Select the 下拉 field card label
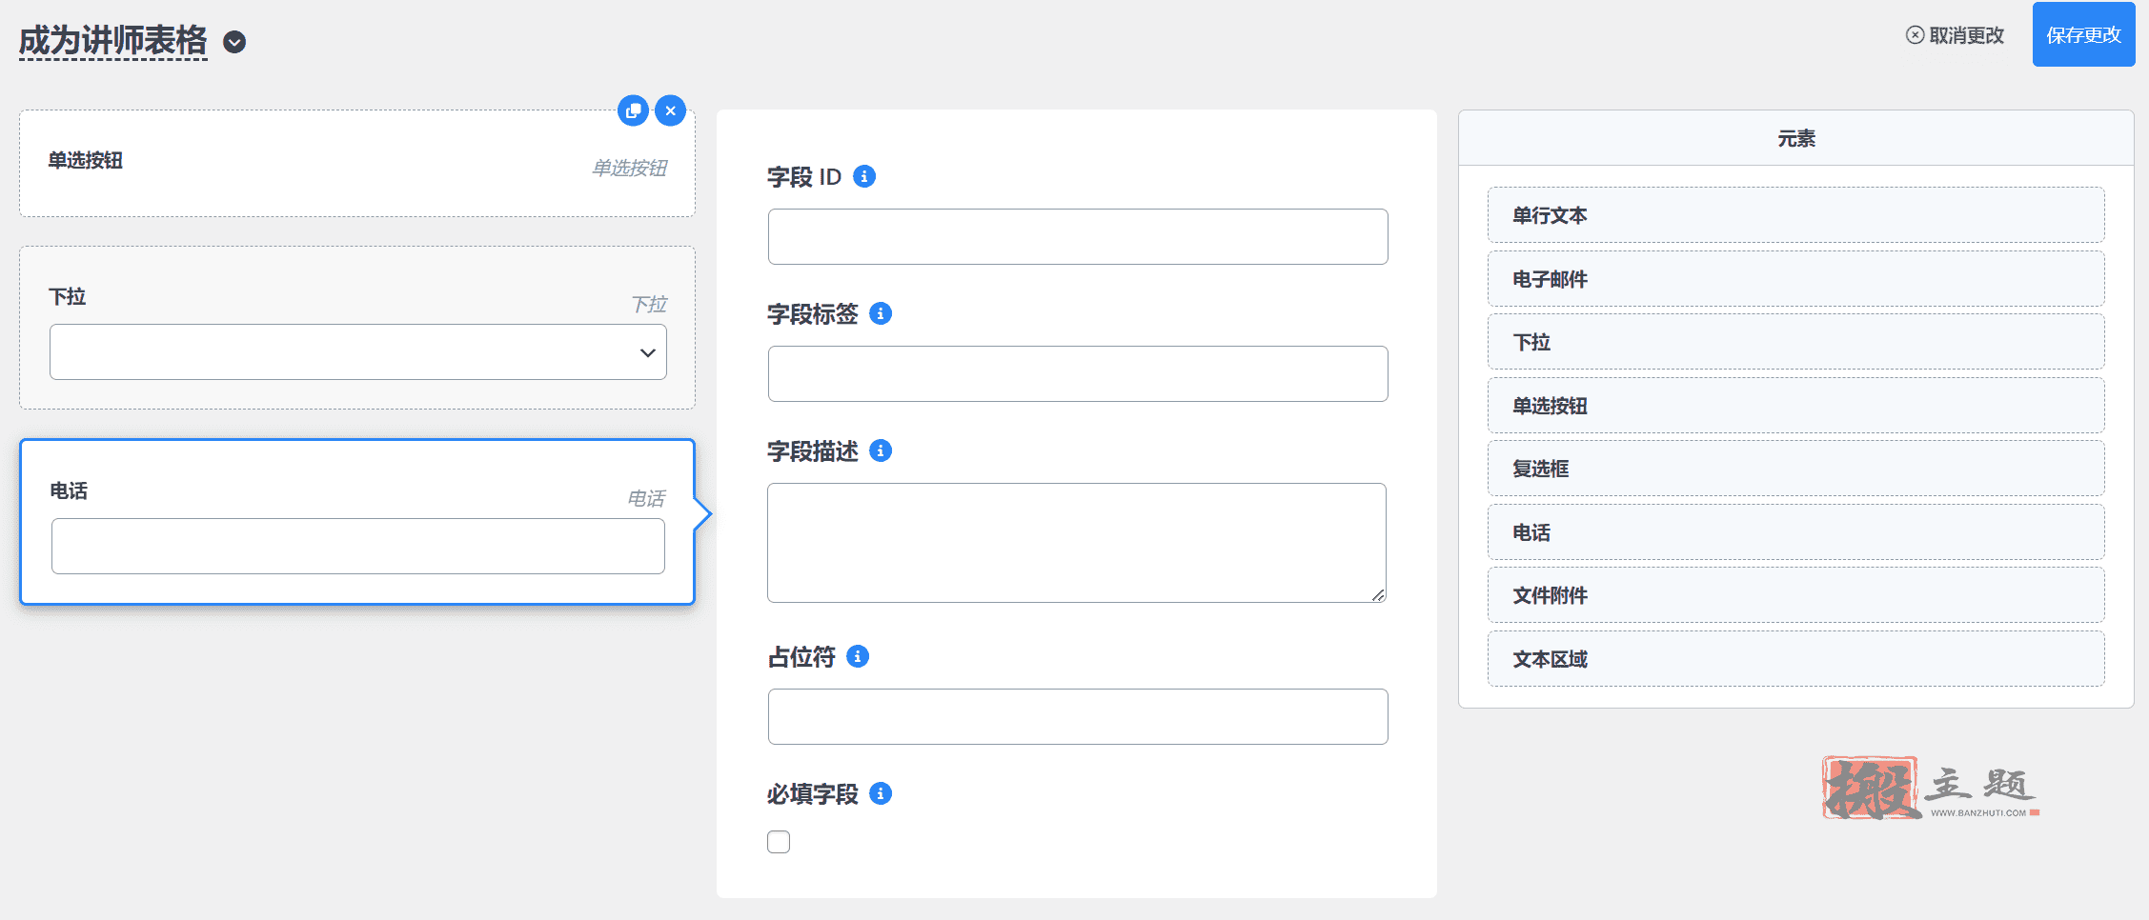This screenshot has height=920, width=2149. point(68,297)
